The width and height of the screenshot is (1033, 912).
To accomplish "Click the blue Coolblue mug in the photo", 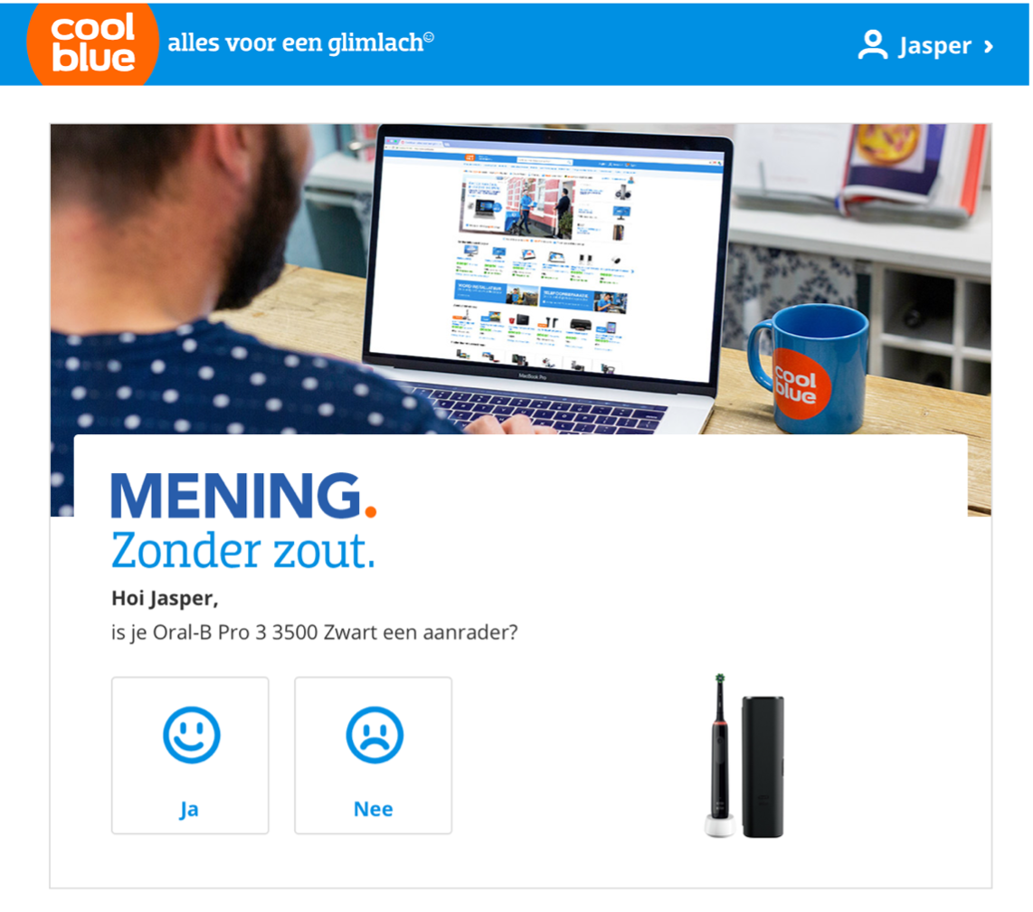I will coord(809,367).
